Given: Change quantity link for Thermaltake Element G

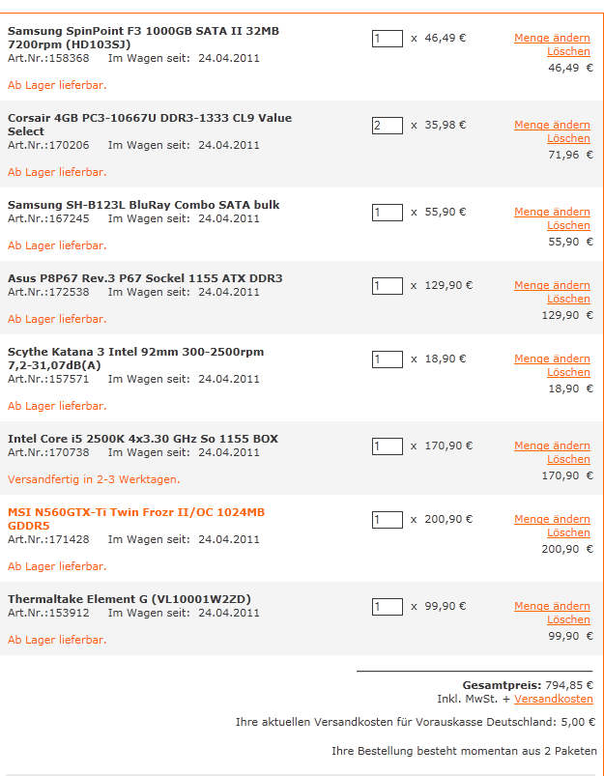Looking at the screenshot, I should click(x=552, y=606).
